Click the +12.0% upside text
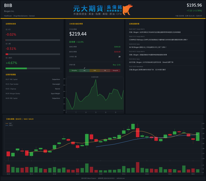The height and width of the screenshot is (181, 206). pos(80,42)
